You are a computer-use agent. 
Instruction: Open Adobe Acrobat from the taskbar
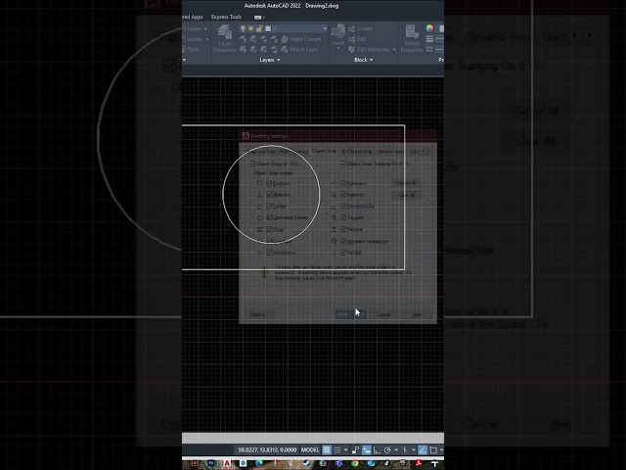pyautogui.click(x=419, y=463)
